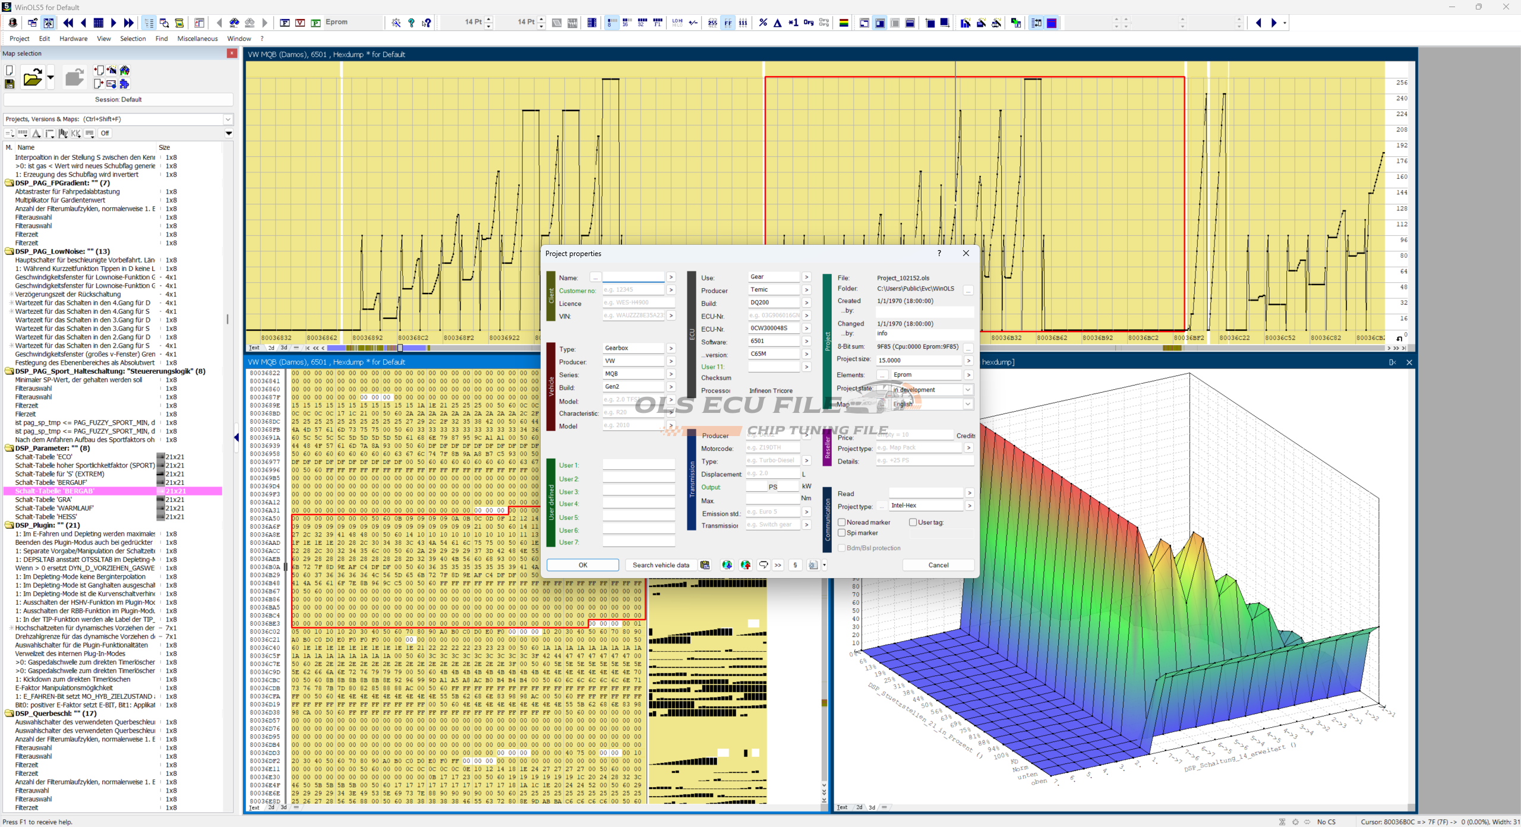
Task: Open the Find menu
Action: (x=162, y=39)
